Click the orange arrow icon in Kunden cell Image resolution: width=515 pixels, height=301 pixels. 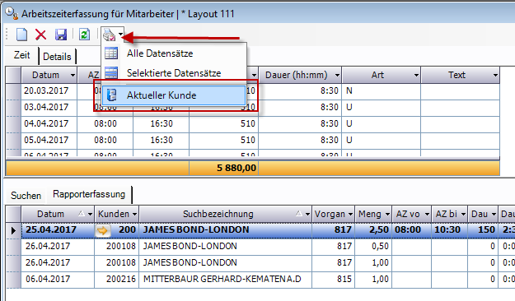coord(102,230)
